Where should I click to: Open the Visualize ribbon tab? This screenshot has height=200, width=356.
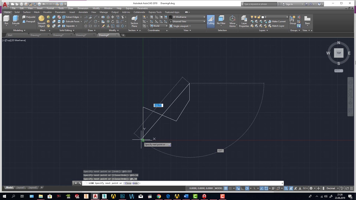point(47,12)
